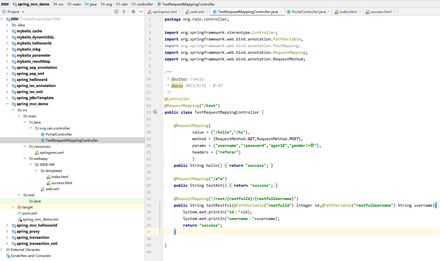440x261 pixels.
Task: Switch to the springmvc.xml tab
Action: tap(165, 12)
